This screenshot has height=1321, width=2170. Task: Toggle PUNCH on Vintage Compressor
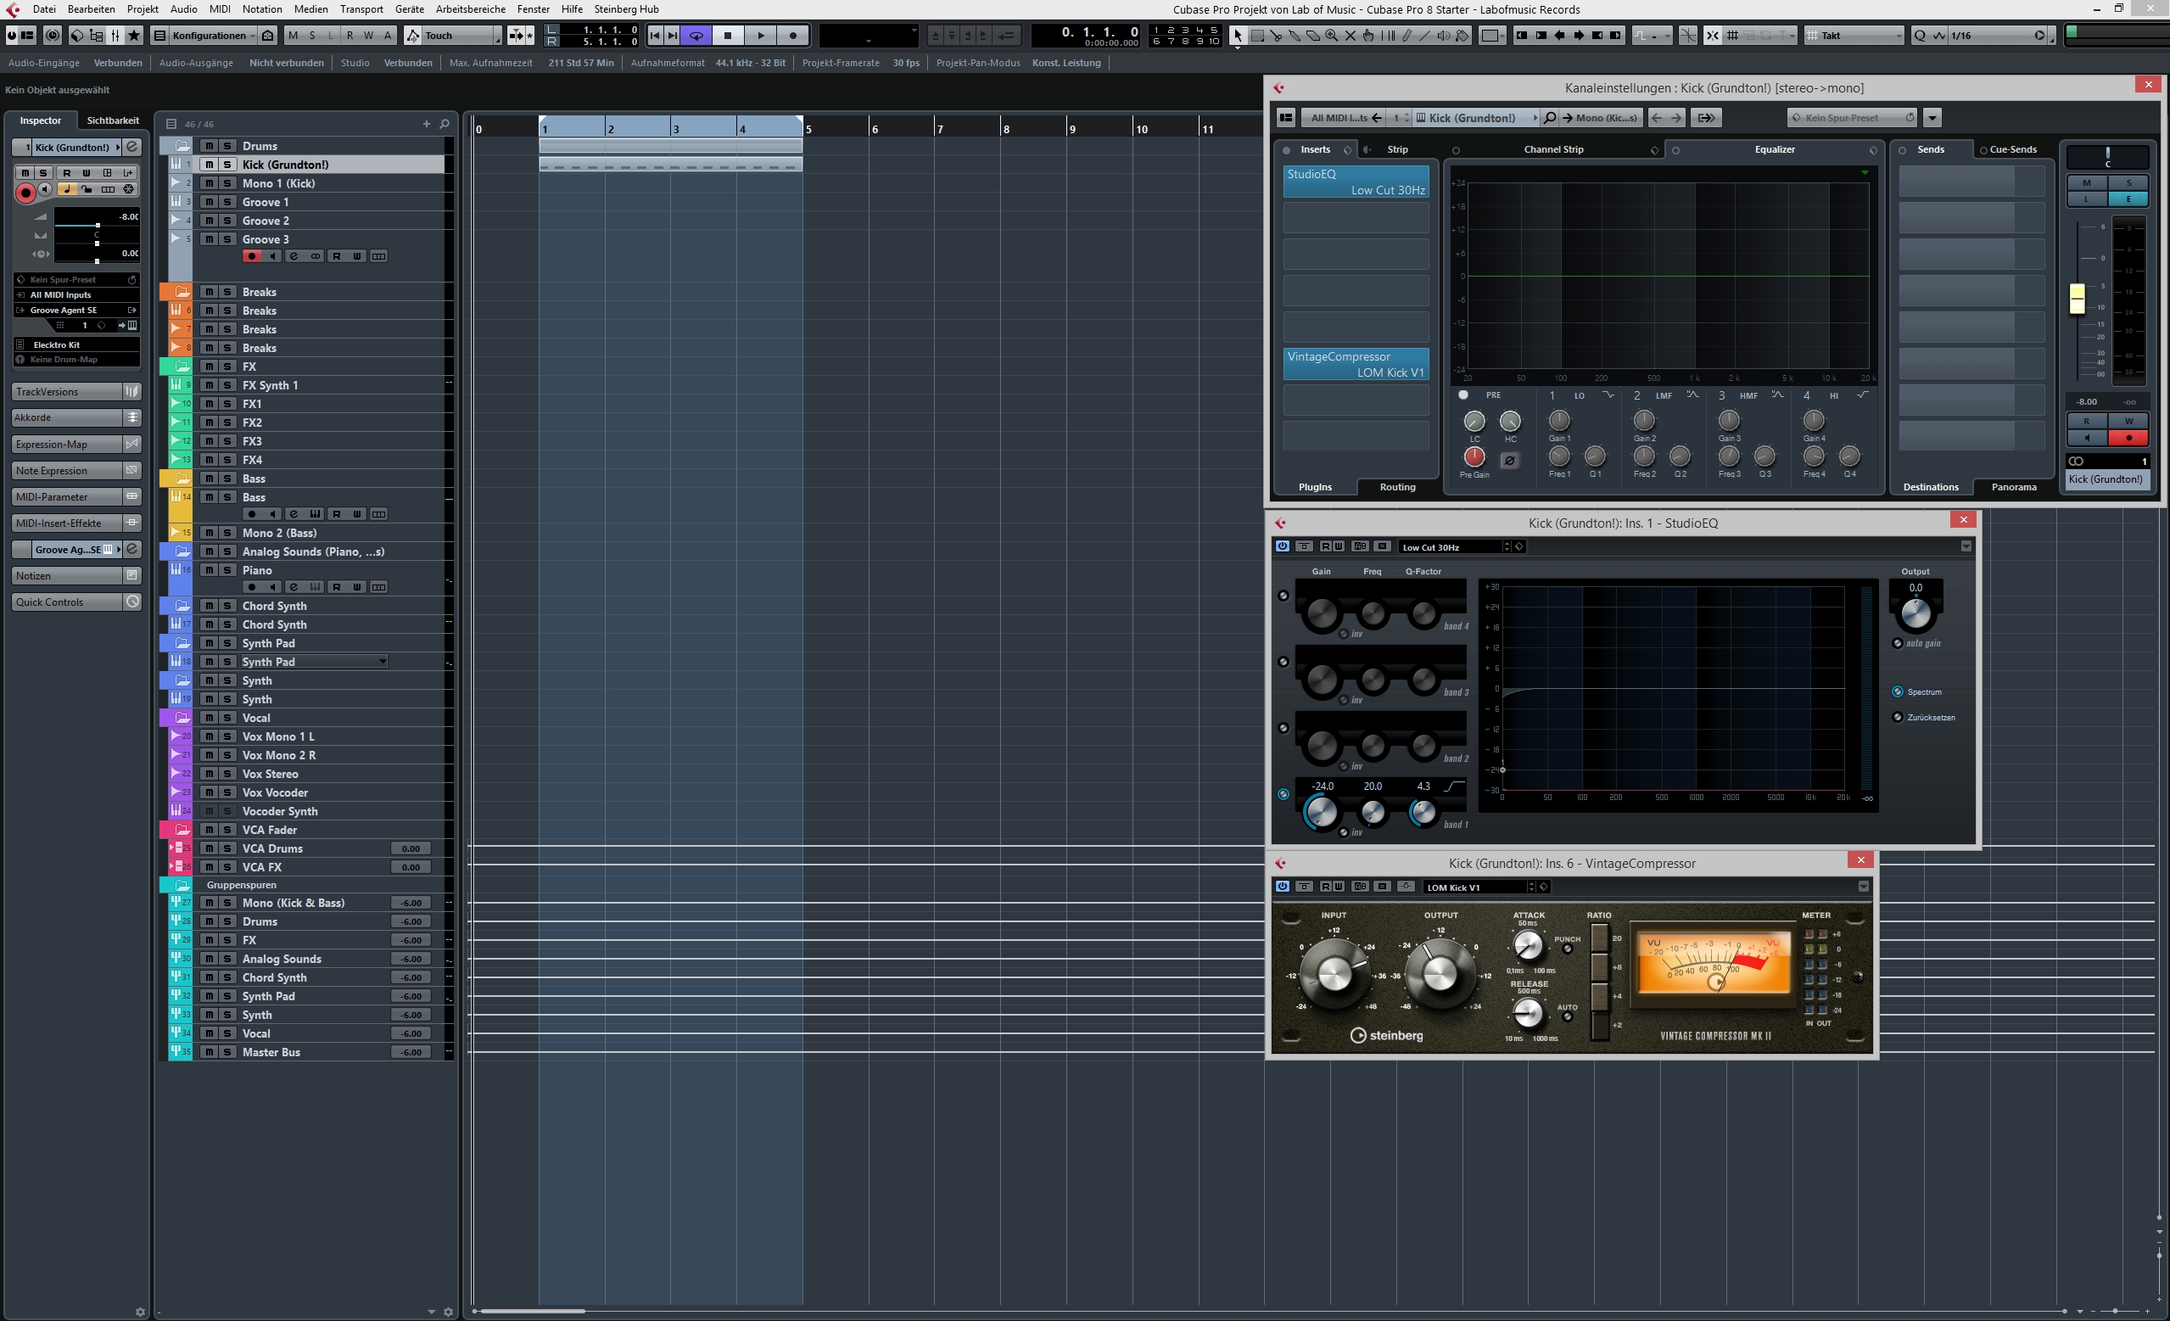[x=1567, y=949]
